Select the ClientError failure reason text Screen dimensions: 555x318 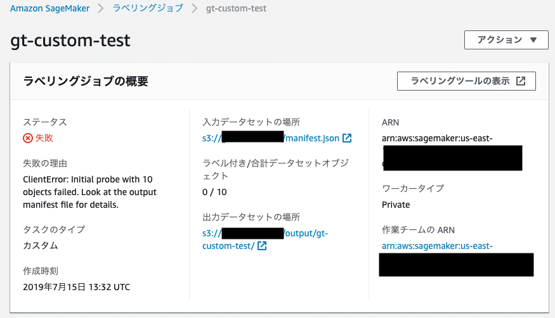[89, 192]
